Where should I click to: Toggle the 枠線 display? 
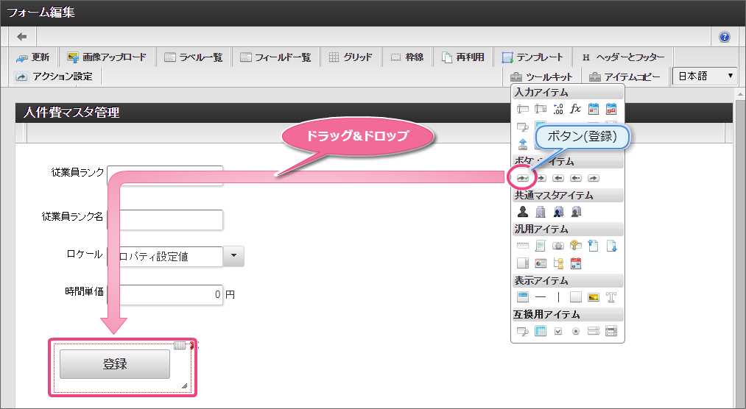click(407, 57)
